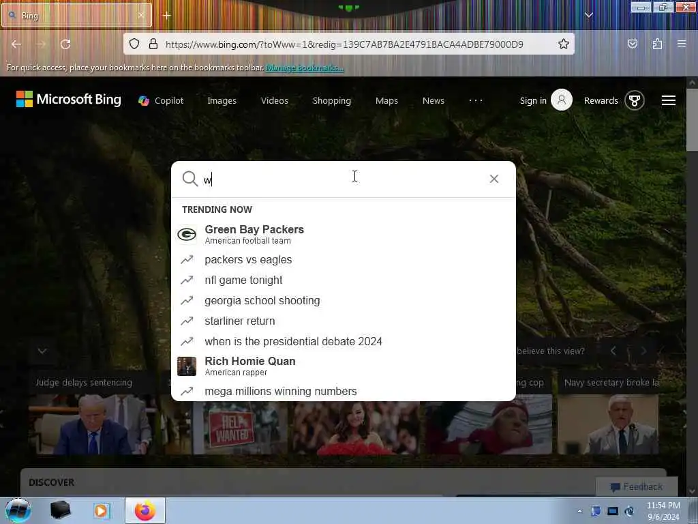Select 'starliner return' suggestion

[x=344, y=321]
